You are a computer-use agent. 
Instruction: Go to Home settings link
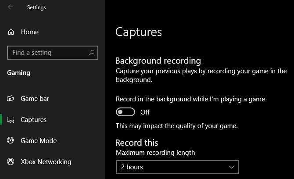click(30, 32)
